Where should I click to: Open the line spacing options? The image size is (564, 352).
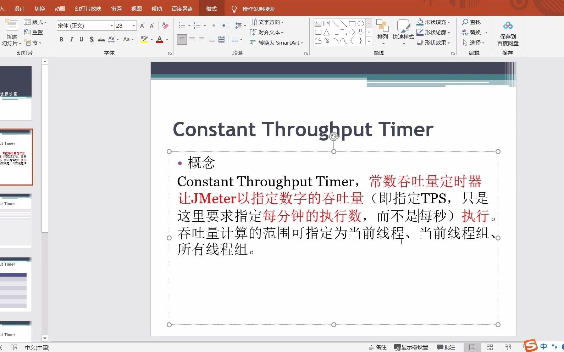tap(240, 25)
